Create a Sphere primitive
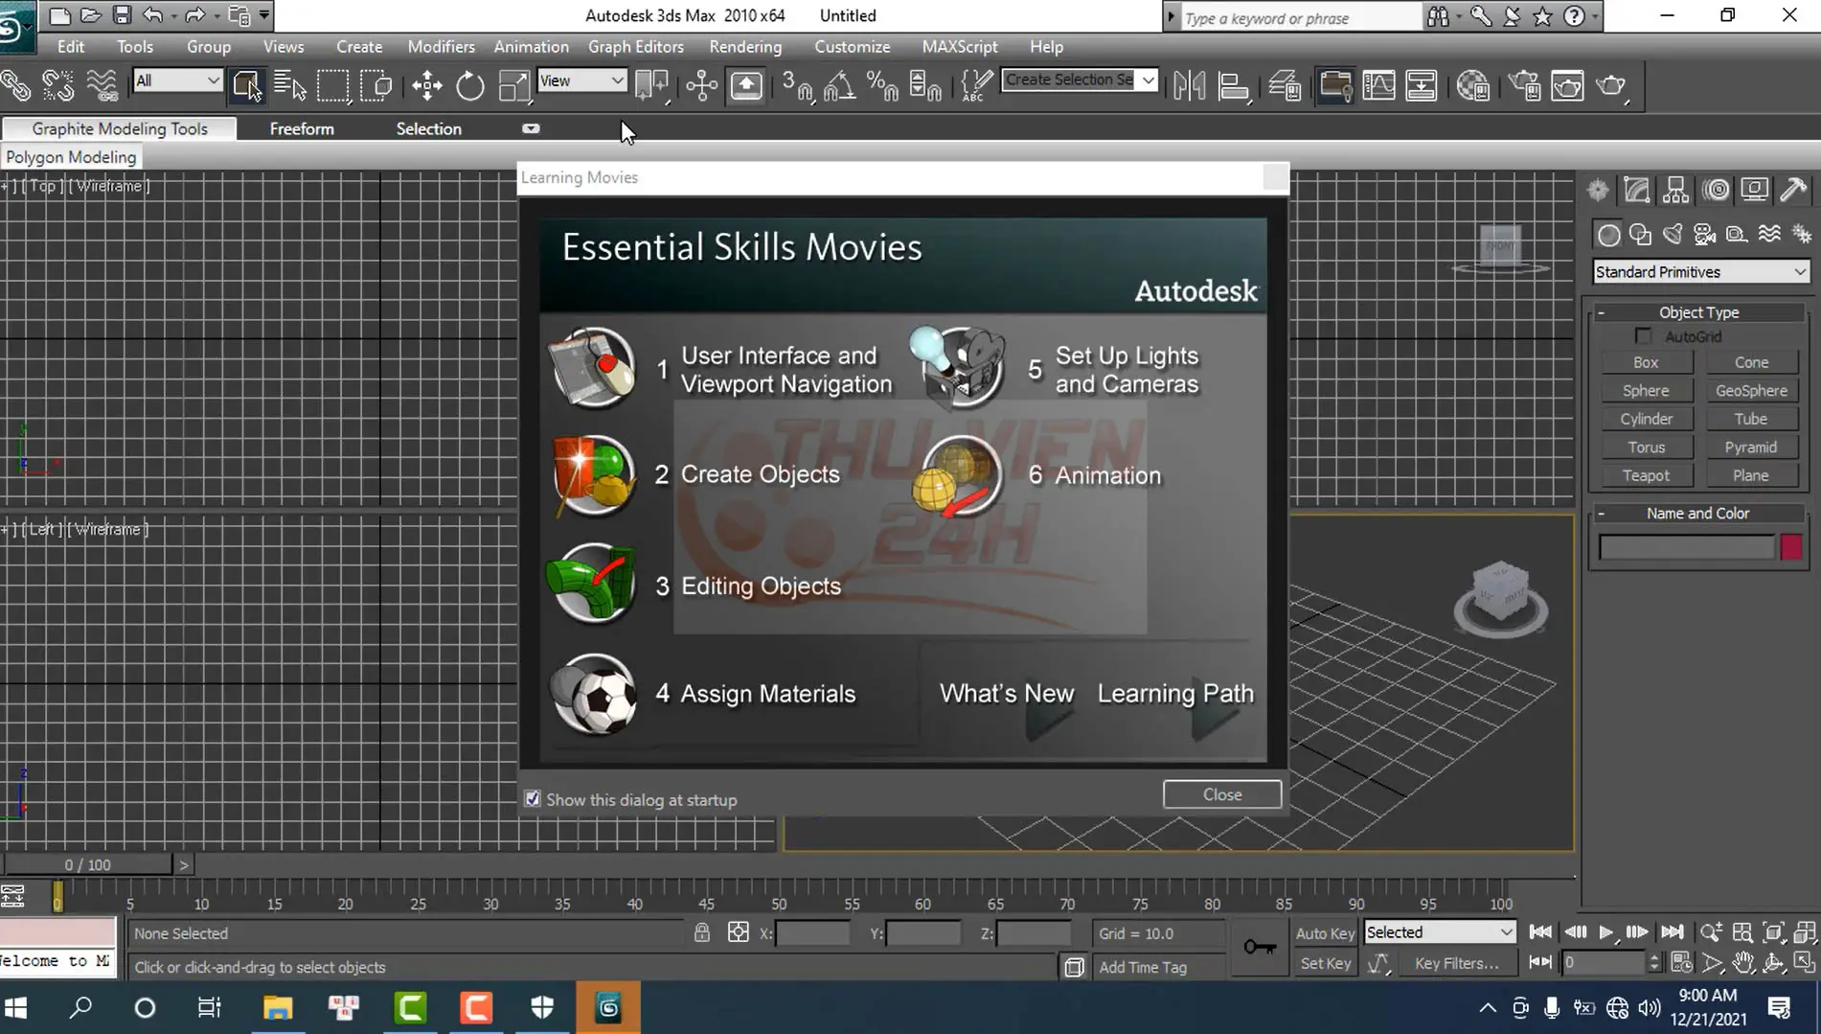Viewport: 1821px width, 1034px height. tap(1646, 391)
